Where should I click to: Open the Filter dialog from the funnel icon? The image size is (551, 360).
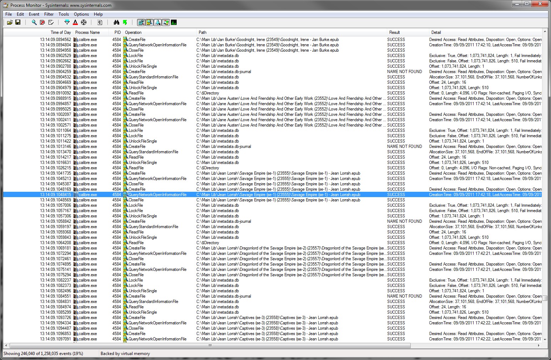point(67,22)
